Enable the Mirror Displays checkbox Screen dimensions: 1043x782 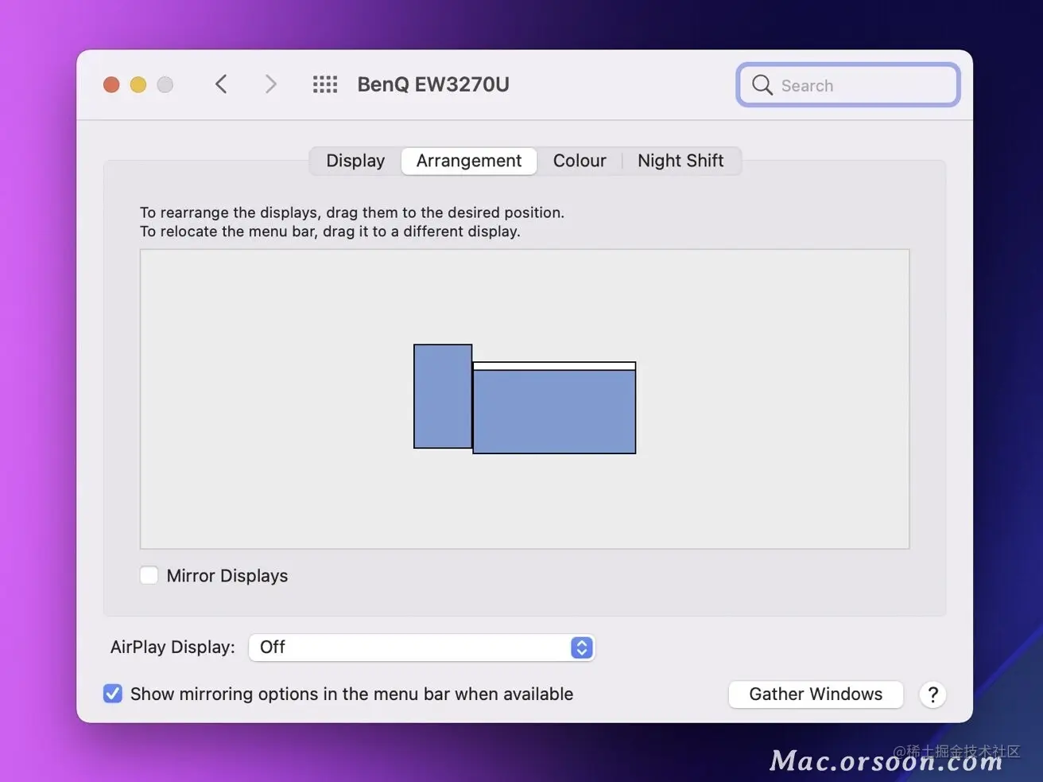149,575
